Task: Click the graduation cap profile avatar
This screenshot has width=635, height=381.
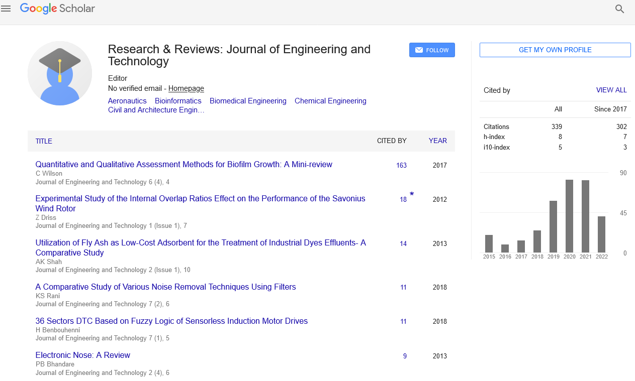Action: point(60,73)
